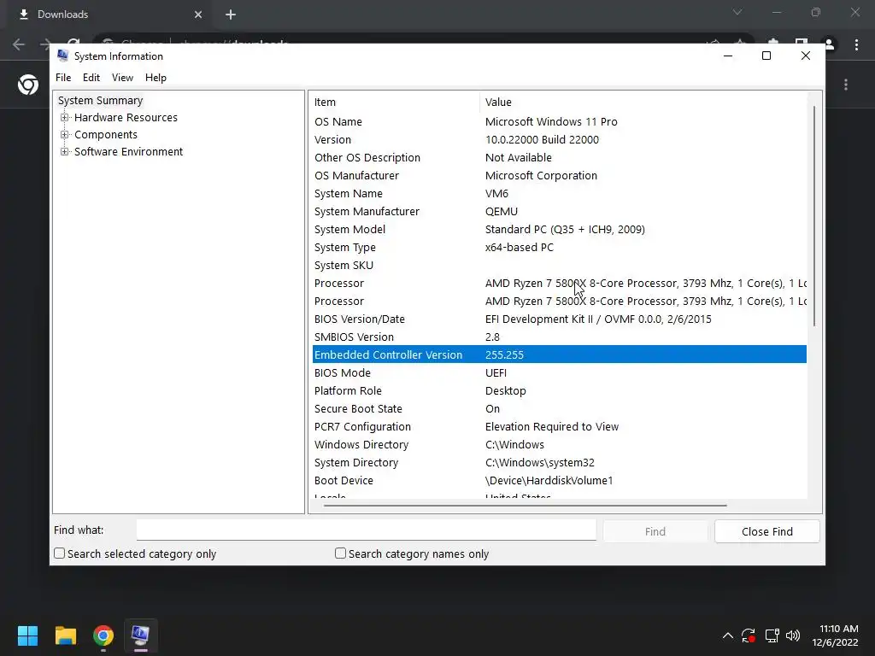Select the Version row
The height and width of the screenshot is (656, 875).
point(559,139)
